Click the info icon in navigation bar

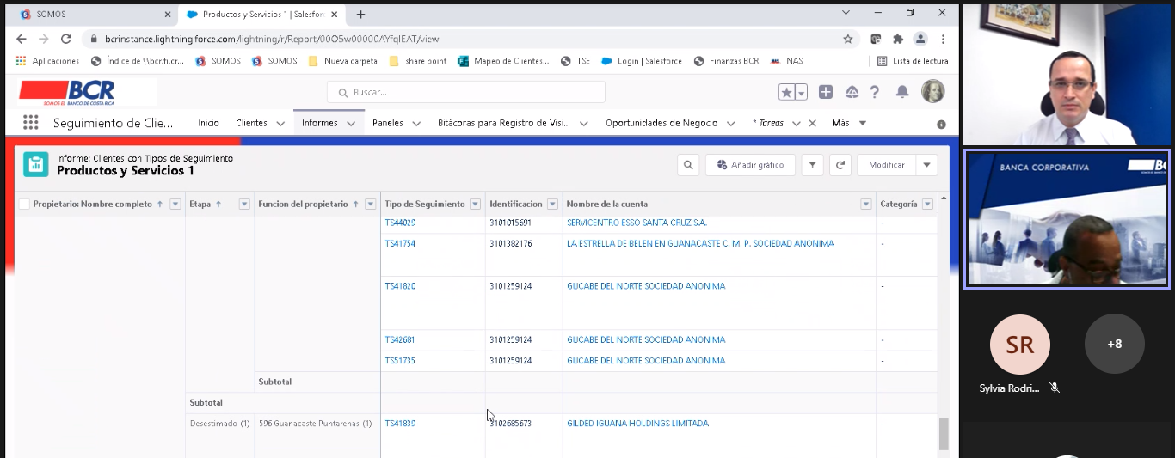941,125
